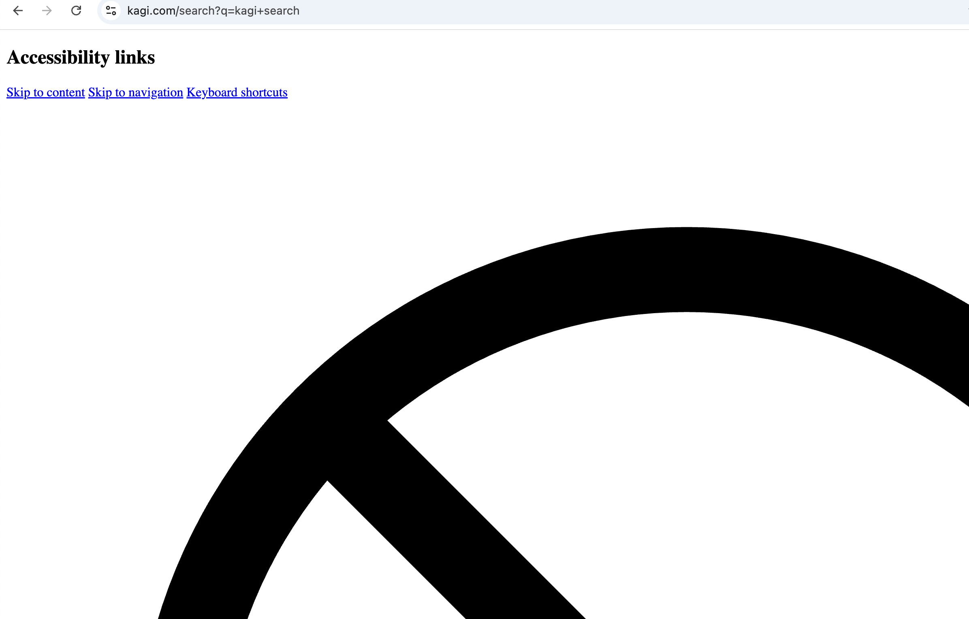Click the word links in the heading
The width and height of the screenshot is (969, 619).
click(134, 58)
